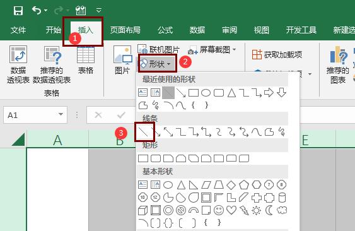
Task: Select the pentagon shape
Action: [244, 185]
